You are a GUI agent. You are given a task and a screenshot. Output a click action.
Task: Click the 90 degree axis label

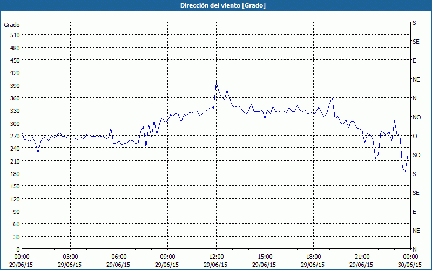point(17,212)
